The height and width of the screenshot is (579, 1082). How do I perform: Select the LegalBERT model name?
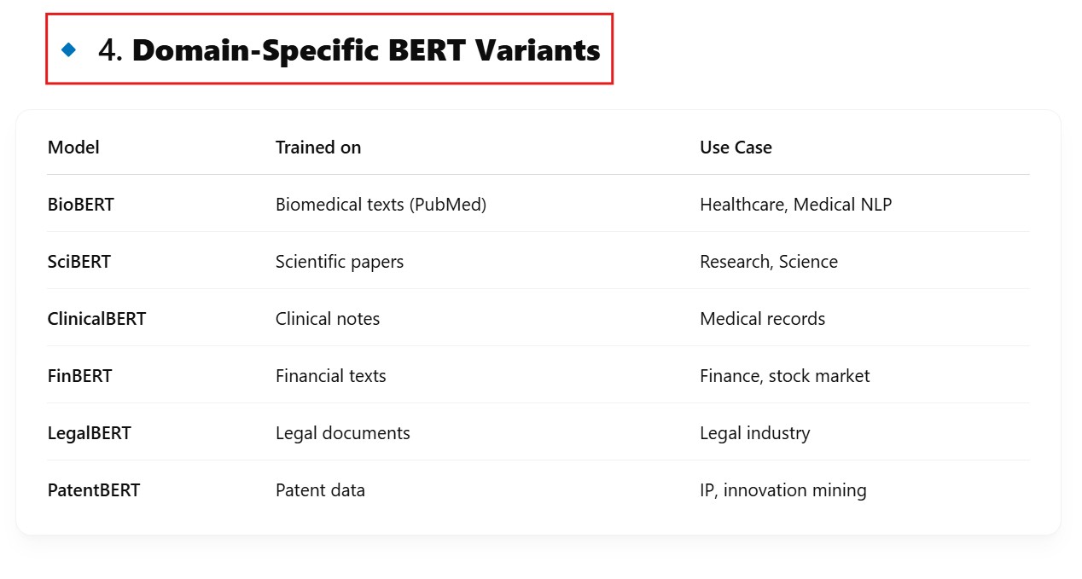pyautogui.click(x=90, y=433)
